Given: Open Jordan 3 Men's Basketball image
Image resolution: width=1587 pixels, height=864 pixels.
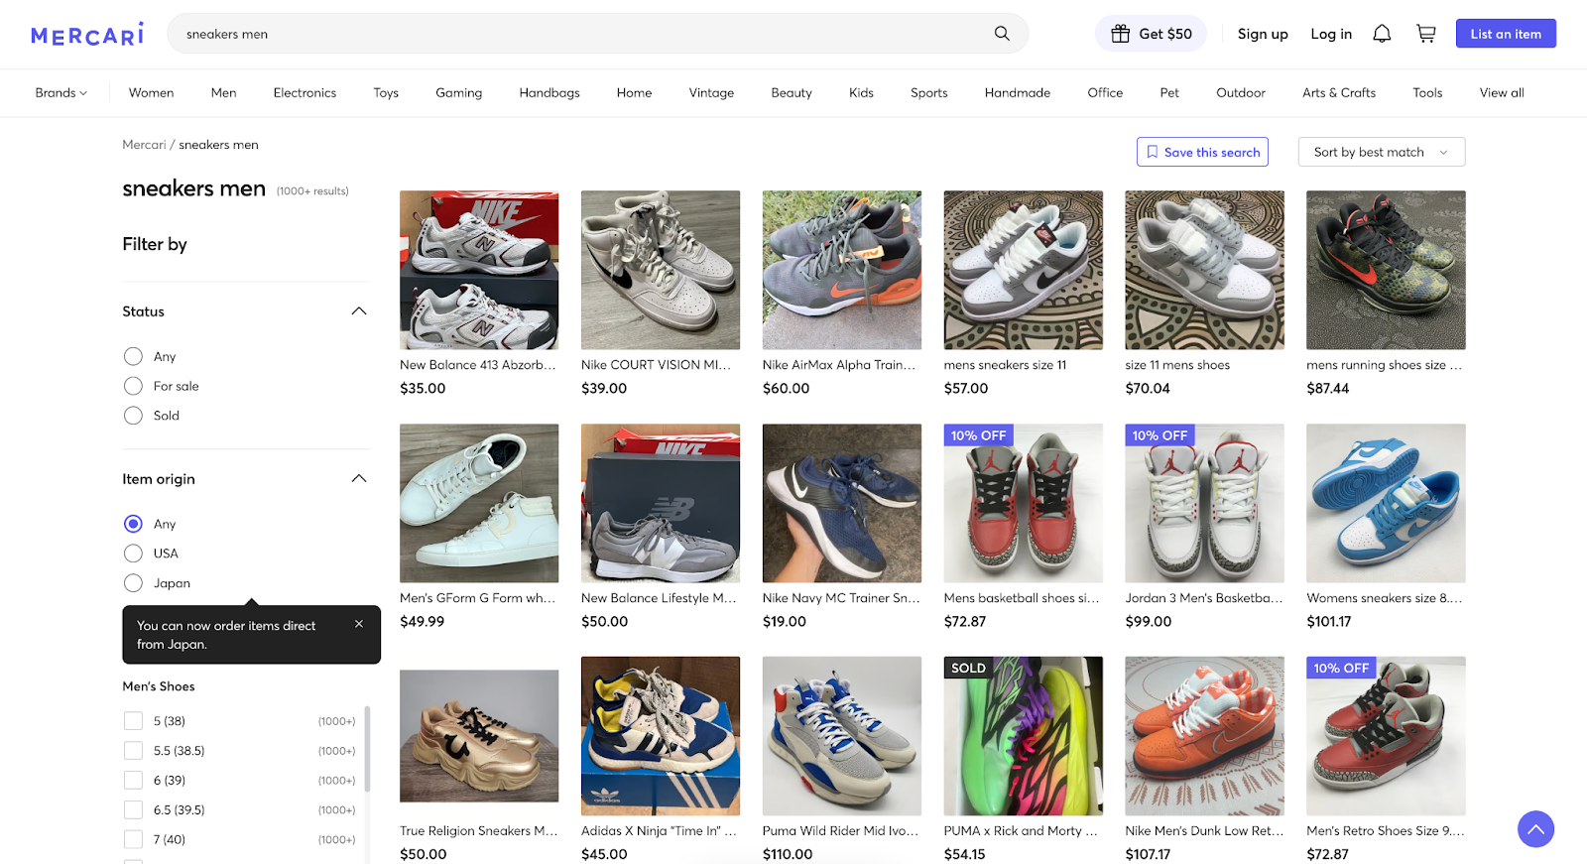Looking at the screenshot, I should (1204, 503).
